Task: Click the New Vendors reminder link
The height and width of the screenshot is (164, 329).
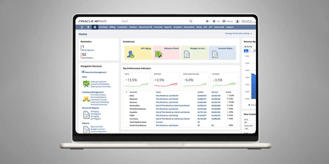Action: pos(87,58)
